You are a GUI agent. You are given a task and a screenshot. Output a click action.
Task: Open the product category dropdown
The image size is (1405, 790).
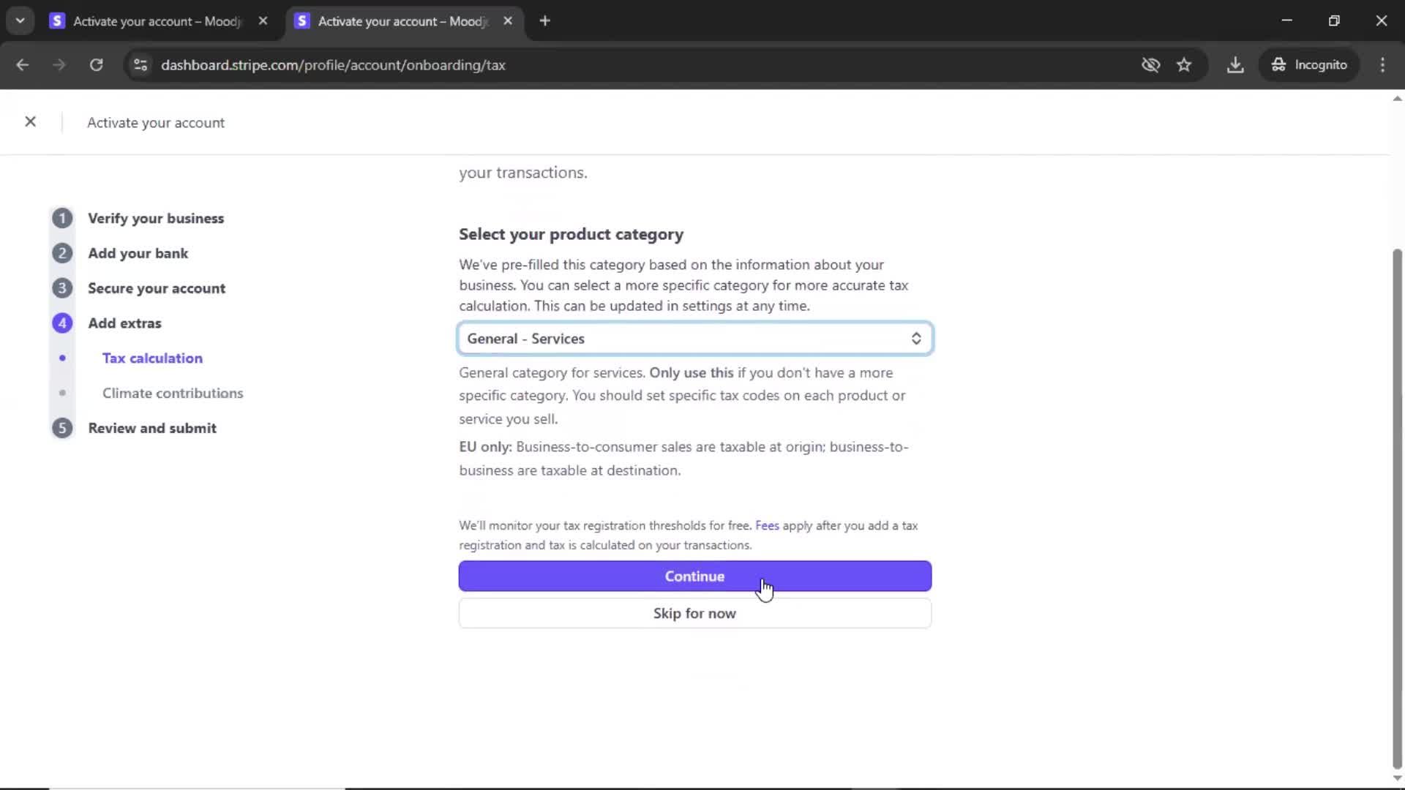(x=694, y=339)
